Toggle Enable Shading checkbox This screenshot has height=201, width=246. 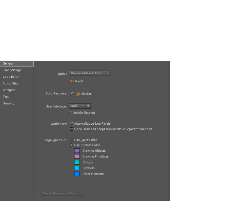[x=71, y=113]
